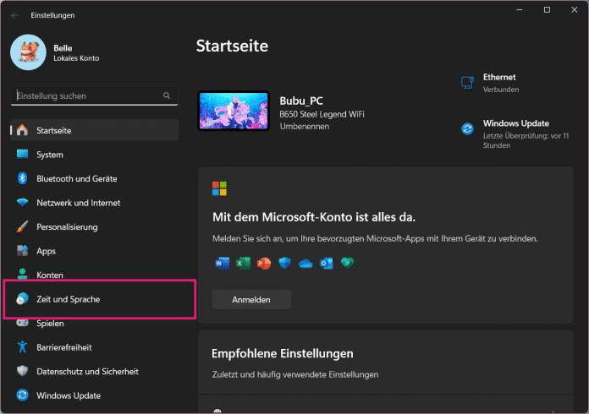Click the Bluetooth und Geräte icon
Image resolution: width=589 pixels, height=414 pixels.
pyautogui.click(x=22, y=179)
